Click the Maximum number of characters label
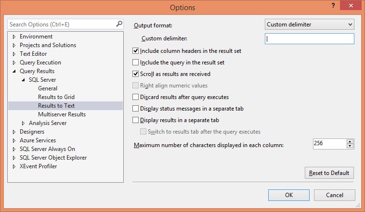The width and height of the screenshot is (365, 212). (x=209, y=145)
